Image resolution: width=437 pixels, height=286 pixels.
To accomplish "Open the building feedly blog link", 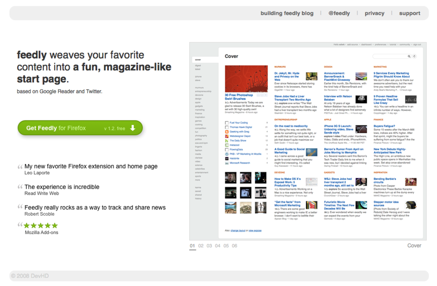I will click(x=287, y=13).
